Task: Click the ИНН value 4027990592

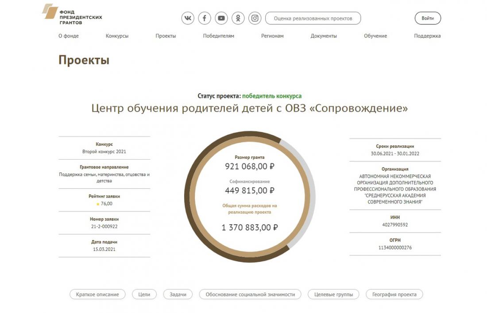Action: [x=395, y=225]
